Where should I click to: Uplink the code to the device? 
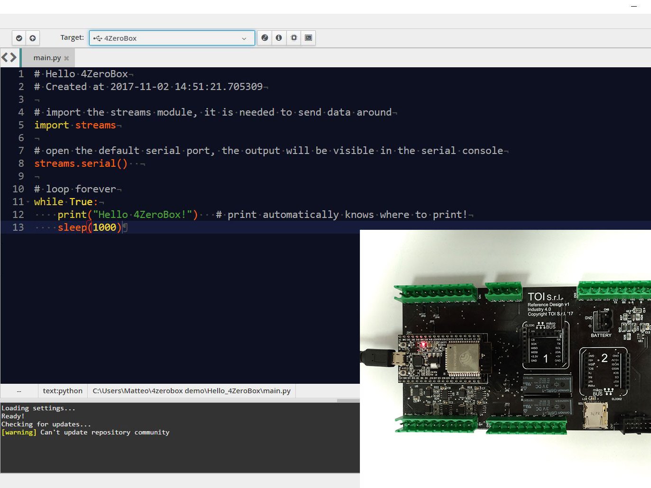(32, 38)
